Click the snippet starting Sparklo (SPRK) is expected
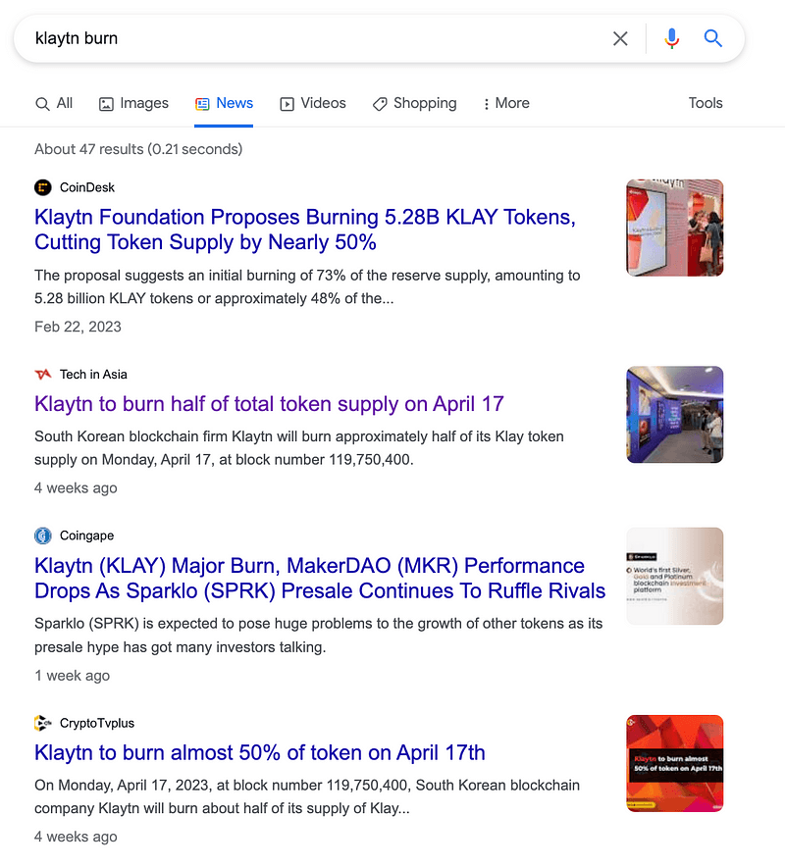Screen dimensions: 785x867 pos(318,636)
